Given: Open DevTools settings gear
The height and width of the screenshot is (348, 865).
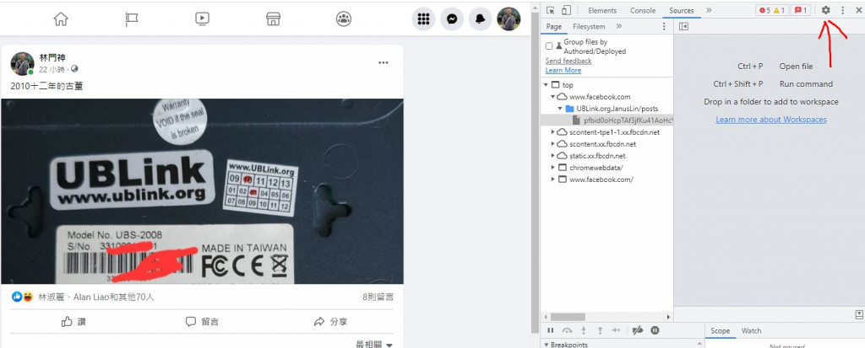Looking at the screenshot, I should (826, 10).
